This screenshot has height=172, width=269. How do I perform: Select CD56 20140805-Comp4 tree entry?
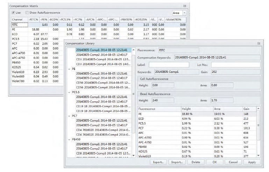coord(104,88)
